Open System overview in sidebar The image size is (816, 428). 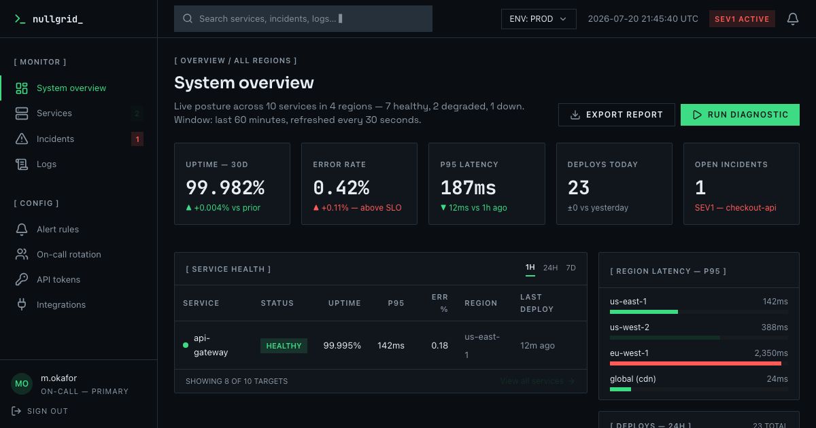(78, 88)
